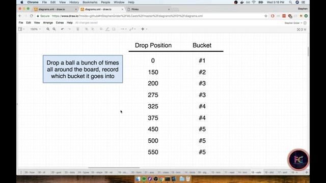Open the pages list menu at tab bar left
This screenshot has height=183, width=326.
click(21, 172)
